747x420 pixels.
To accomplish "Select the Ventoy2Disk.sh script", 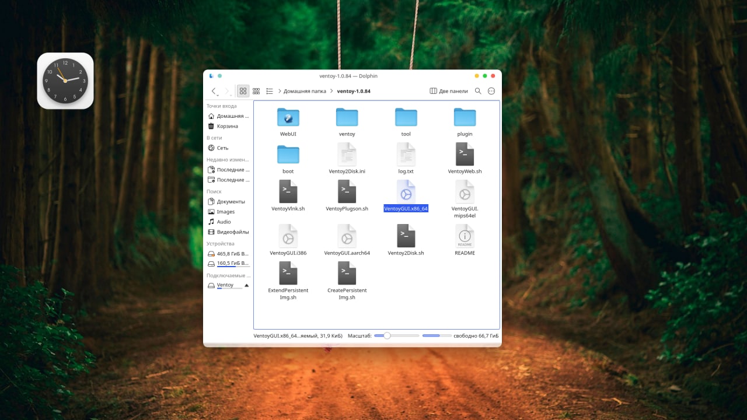I will (x=406, y=241).
